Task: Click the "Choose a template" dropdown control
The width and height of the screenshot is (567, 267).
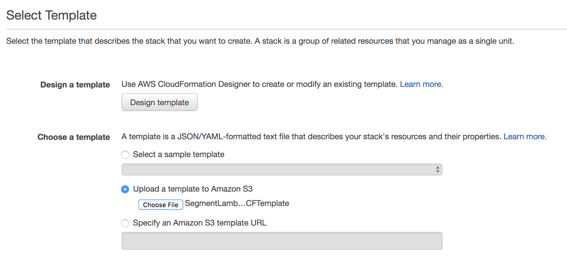Action: (x=282, y=169)
